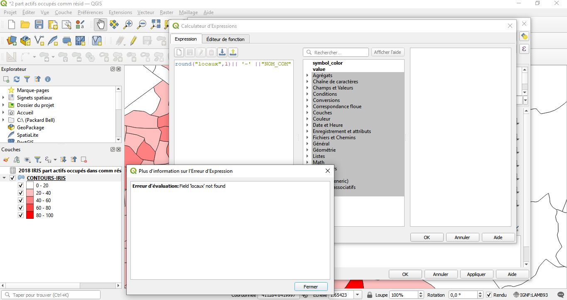Open the Style Manager icon
Screen dimensions: 567x300
click(80, 24)
